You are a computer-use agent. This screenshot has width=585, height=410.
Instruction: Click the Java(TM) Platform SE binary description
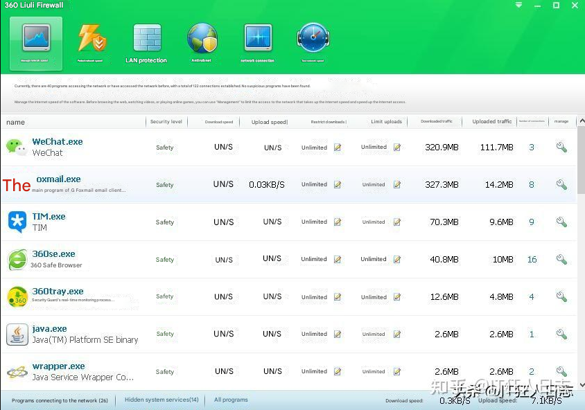pyautogui.click(x=85, y=340)
